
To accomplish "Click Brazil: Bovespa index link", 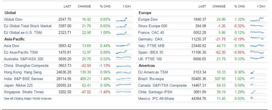I will (151, 79).
